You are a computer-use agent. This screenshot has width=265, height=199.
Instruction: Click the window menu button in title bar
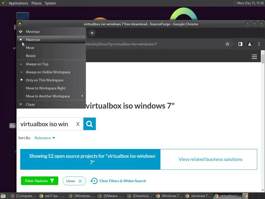click(20, 24)
